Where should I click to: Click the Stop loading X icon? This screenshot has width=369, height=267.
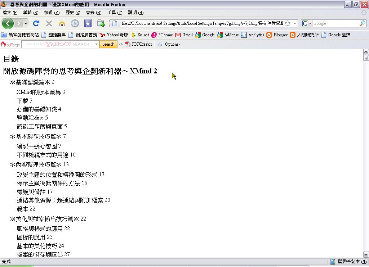point(49,23)
